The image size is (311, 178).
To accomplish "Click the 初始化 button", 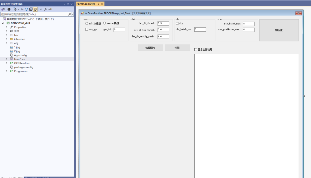I will 279,30.
